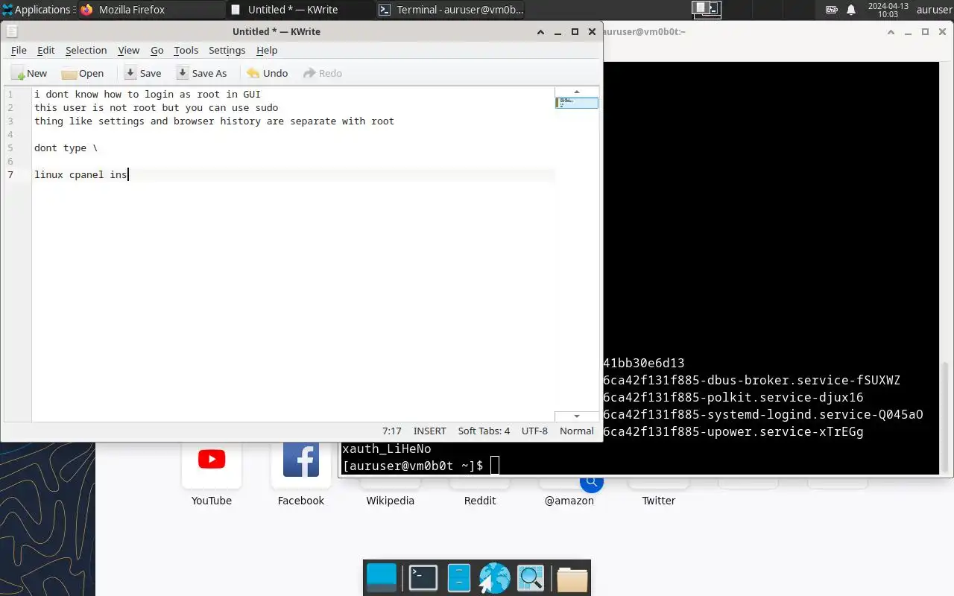Open notifications via the bell icon
The height and width of the screenshot is (596, 954).
(851, 10)
